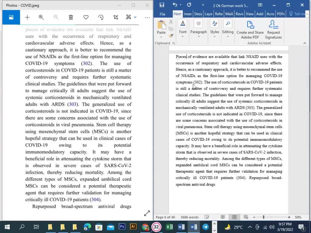Viewport: 311px width, 233px height.
Task: Open Illustrator from the taskbar
Action: pyautogui.click(x=133, y=226)
